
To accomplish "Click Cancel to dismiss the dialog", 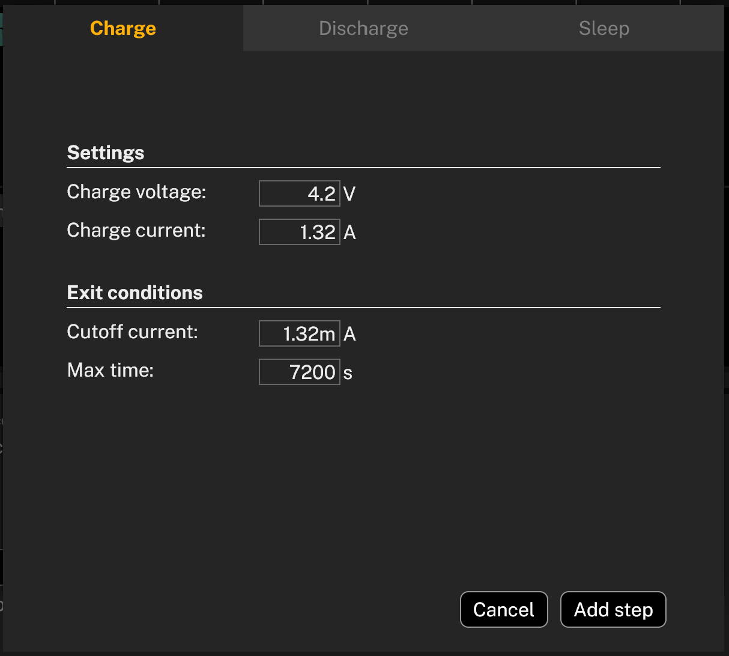I will click(504, 609).
